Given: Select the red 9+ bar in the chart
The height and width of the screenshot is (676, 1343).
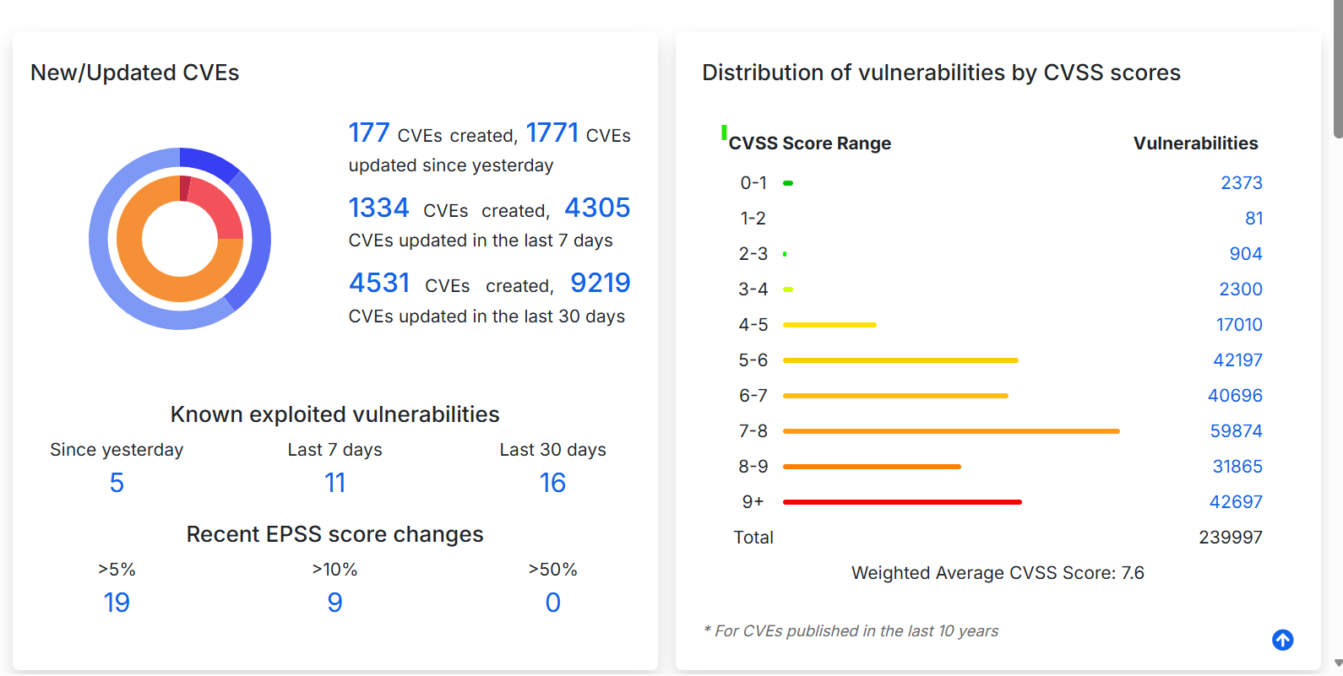Looking at the screenshot, I should (x=902, y=501).
